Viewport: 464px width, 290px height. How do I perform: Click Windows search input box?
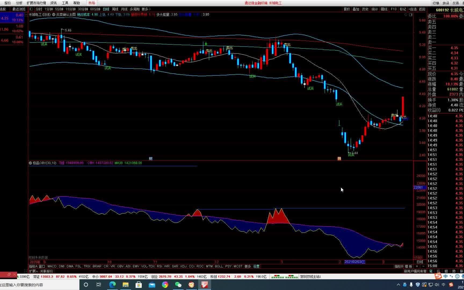pyautogui.click(x=39, y=285)
